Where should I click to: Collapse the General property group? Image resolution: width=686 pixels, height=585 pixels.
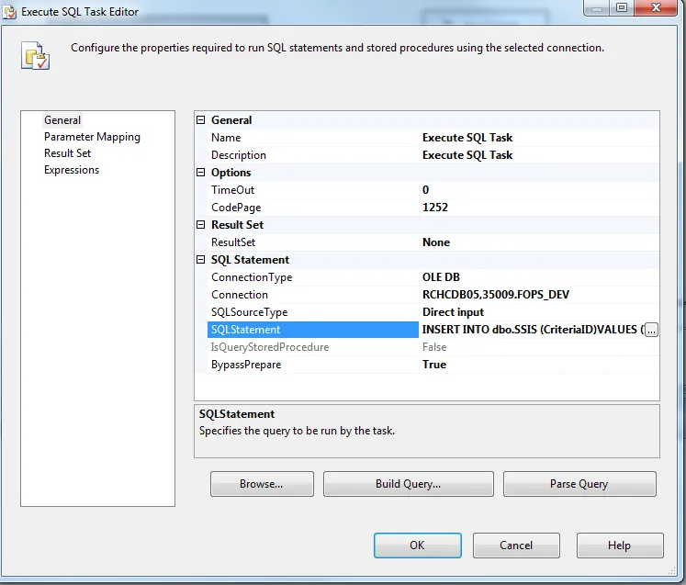[201, 120]
